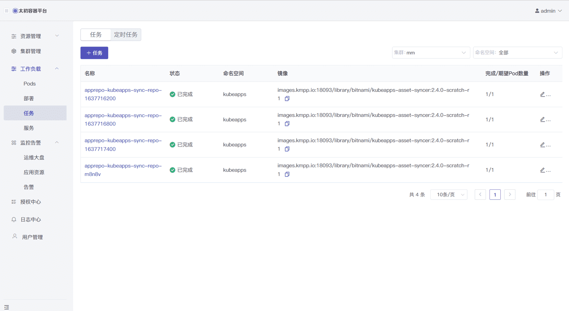Image resolution: width=569 pixels, height=311 pixels.
Task: Copy the image path in the 1637716200 row
Action: point(287,99)
